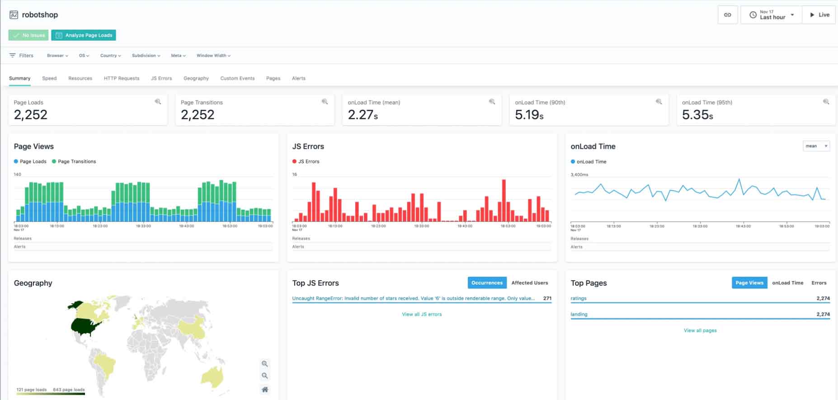Toggle the Page Loads legend series
The height and width of the screenshot is (400, 838).
(x=30, y=161)
